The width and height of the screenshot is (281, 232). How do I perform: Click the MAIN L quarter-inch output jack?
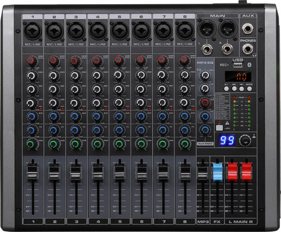tap(206, 49)
